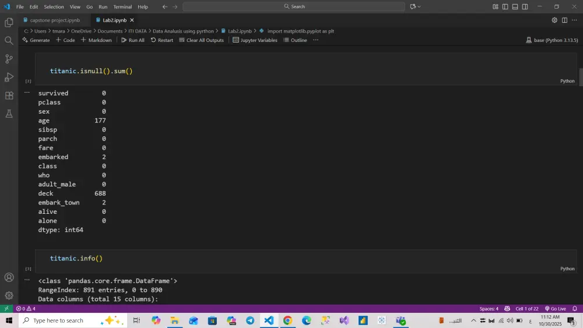Go back with the navigation arrow

165,6
